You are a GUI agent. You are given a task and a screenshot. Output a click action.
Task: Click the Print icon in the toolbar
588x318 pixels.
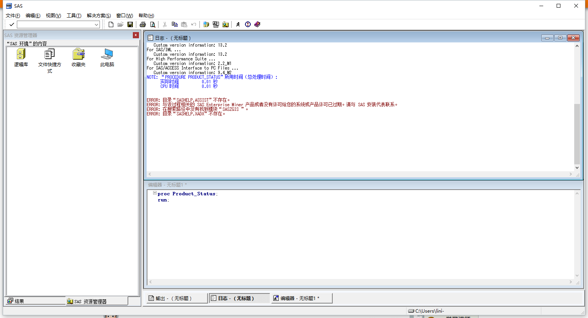(143, 24)
